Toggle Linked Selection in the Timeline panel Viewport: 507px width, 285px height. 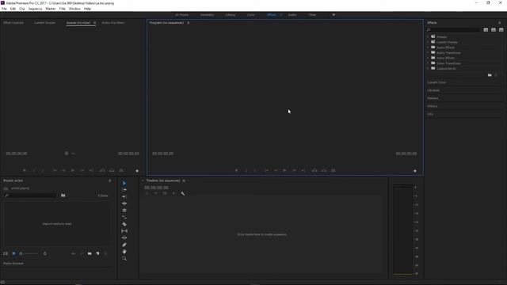[165, 193]
